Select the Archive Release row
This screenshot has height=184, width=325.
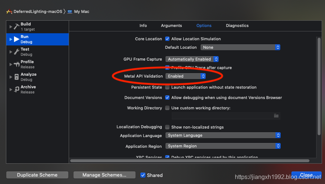coord(38,89)
